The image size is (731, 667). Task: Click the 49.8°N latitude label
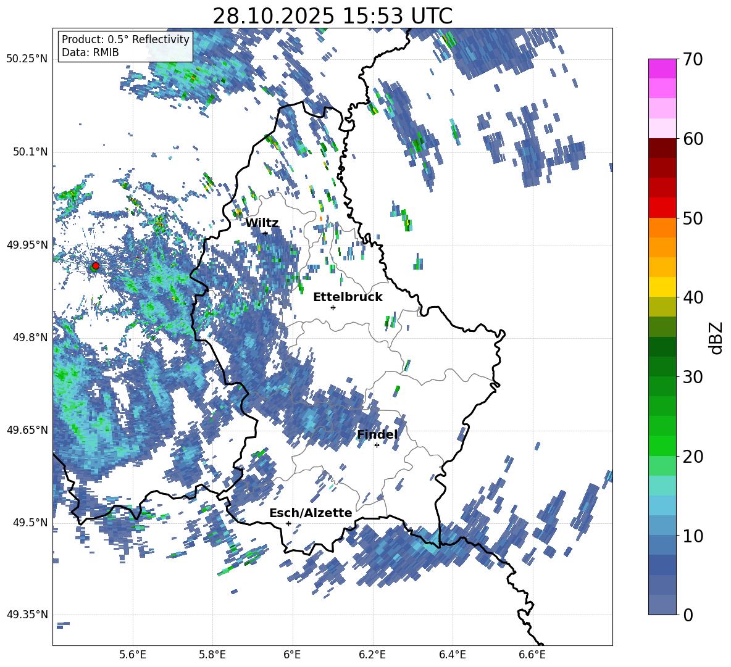(30, 338)
